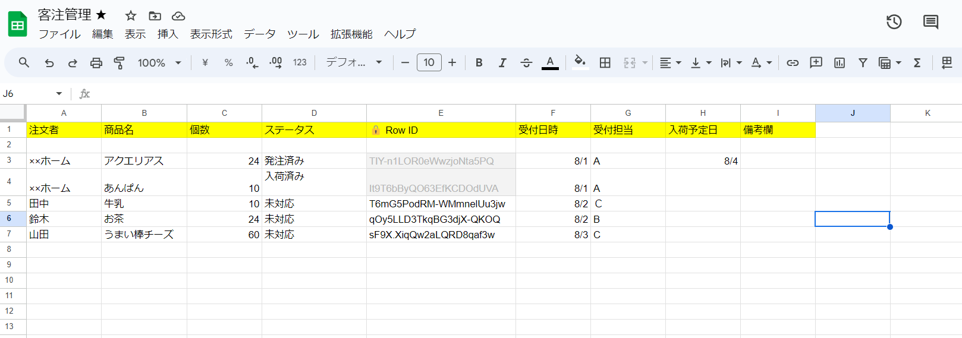Image resolution: width=962 pixels, height=338 pixels.
Task: Toggle bold formatting
Action: tap(479, 62)
